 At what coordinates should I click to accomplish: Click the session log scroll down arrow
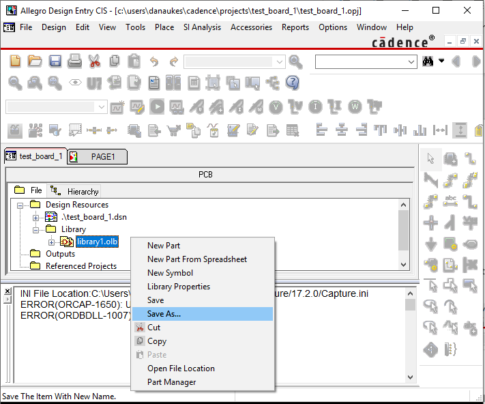pyautogui.click(x=410, y=377)
